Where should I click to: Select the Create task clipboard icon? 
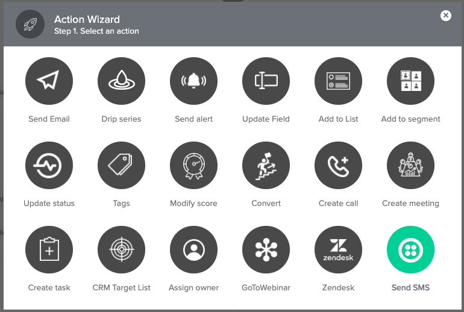(49, 249)
